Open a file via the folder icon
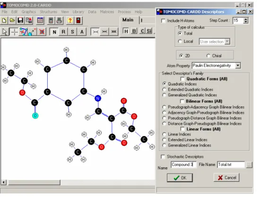257x197 pixels. (x=12, y=20)
